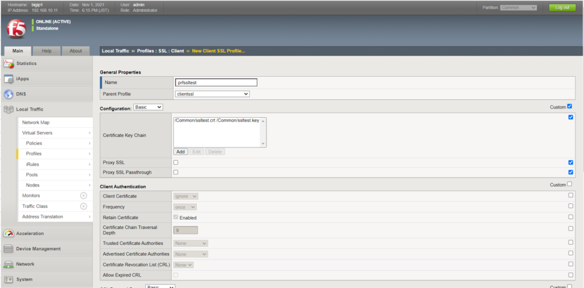Click the DNS globe icon
The image size is (584, 288).
point(9,94)
